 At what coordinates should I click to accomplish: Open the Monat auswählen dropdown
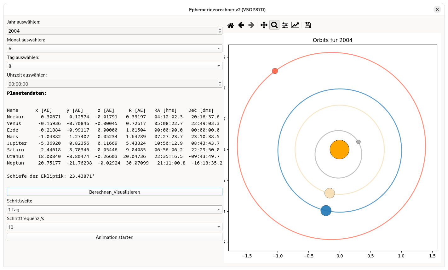[x=115, y=48]
